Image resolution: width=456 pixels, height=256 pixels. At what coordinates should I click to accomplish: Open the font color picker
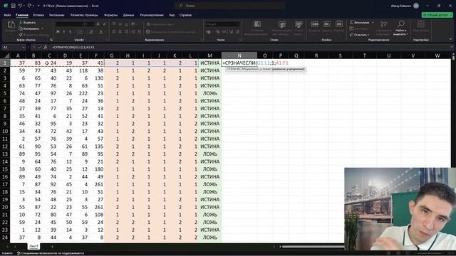click(x=101, y=31)
